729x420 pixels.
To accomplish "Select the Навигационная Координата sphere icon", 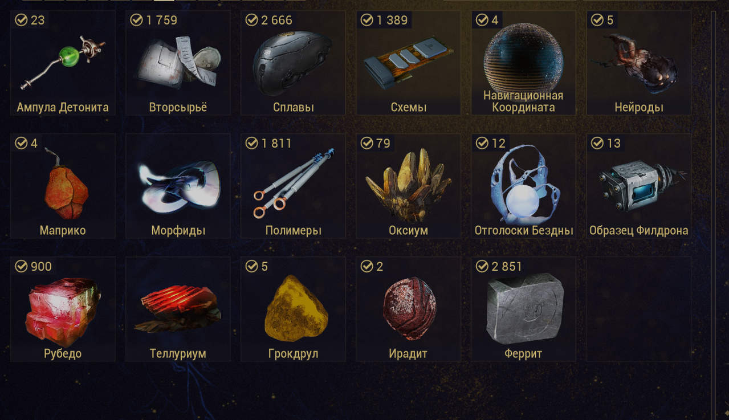I will click(x=523, y=57).
